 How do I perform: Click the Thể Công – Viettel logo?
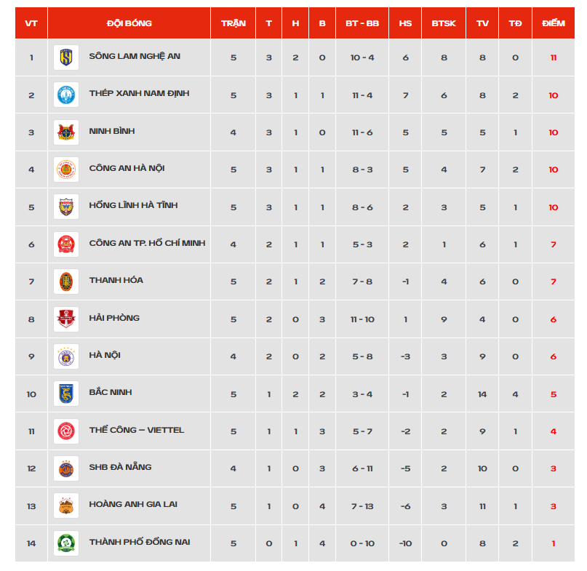point(66,431)
